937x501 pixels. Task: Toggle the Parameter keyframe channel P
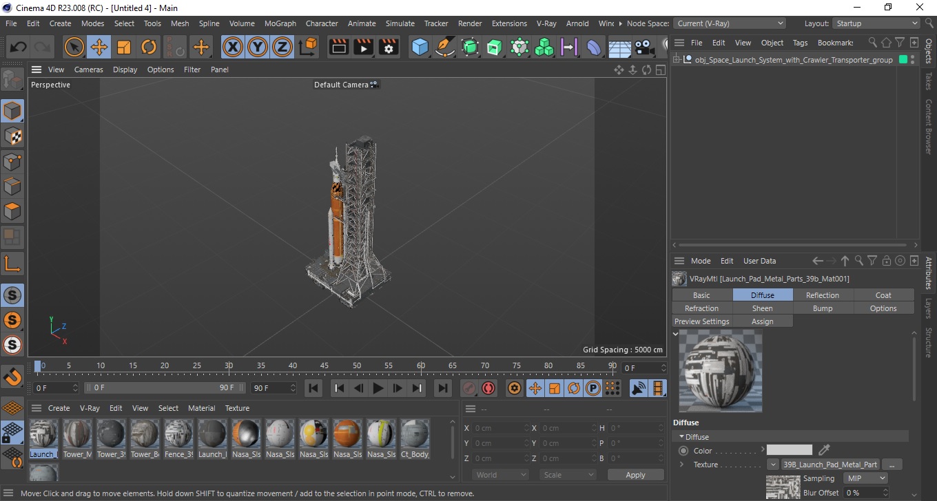coord(593,388)
